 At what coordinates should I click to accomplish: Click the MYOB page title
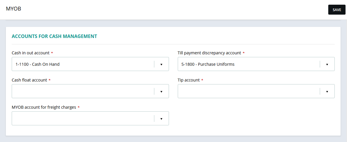point(13,9)
